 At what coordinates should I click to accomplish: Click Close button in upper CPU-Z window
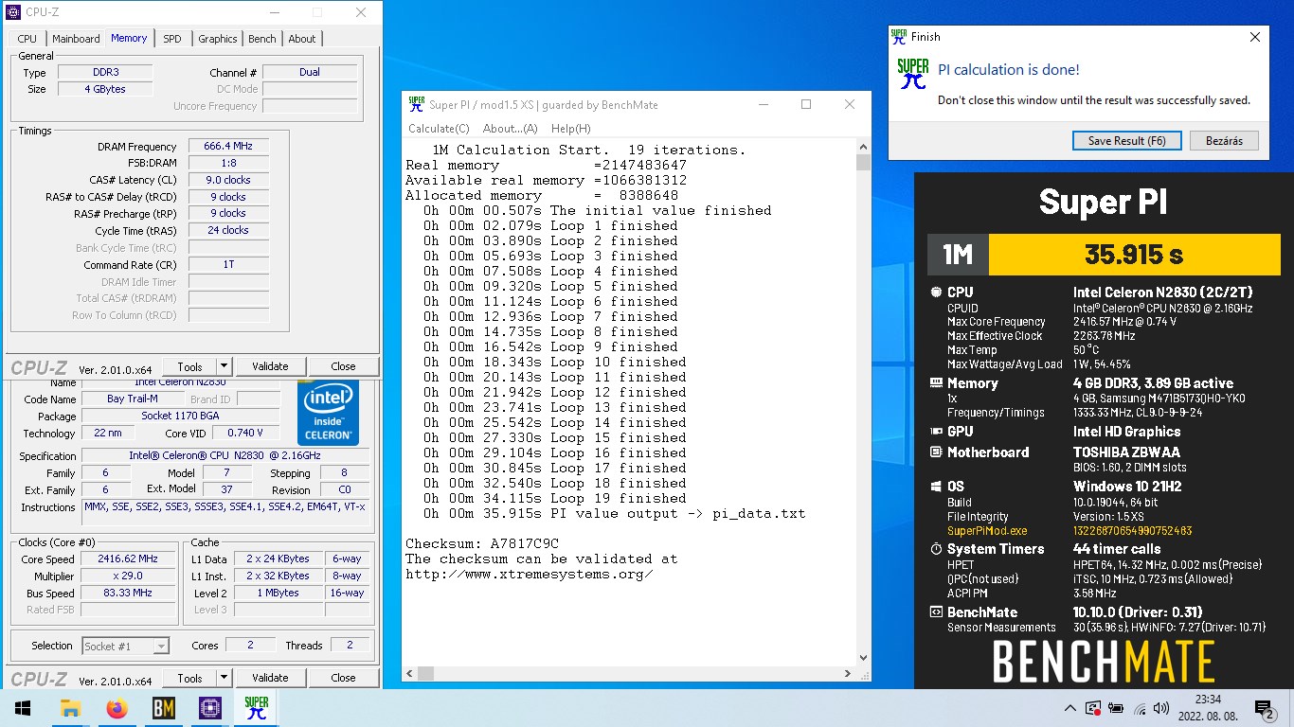click(x=343, y=366)
